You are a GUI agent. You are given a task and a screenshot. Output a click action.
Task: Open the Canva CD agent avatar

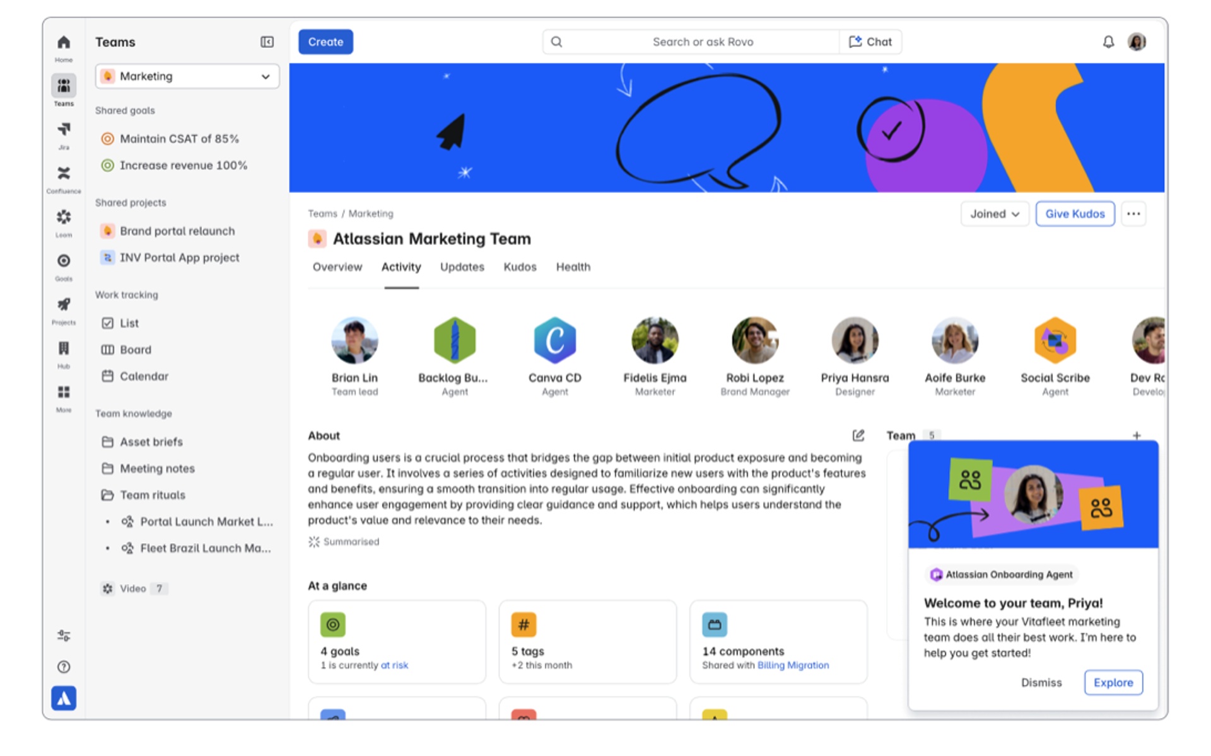point(554,340)
